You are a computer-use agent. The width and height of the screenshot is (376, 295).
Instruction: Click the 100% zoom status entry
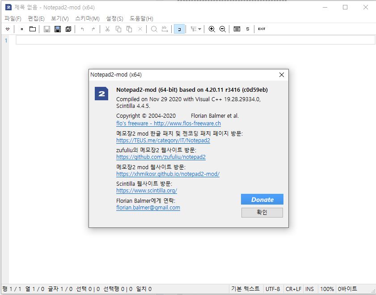[327, 289]
